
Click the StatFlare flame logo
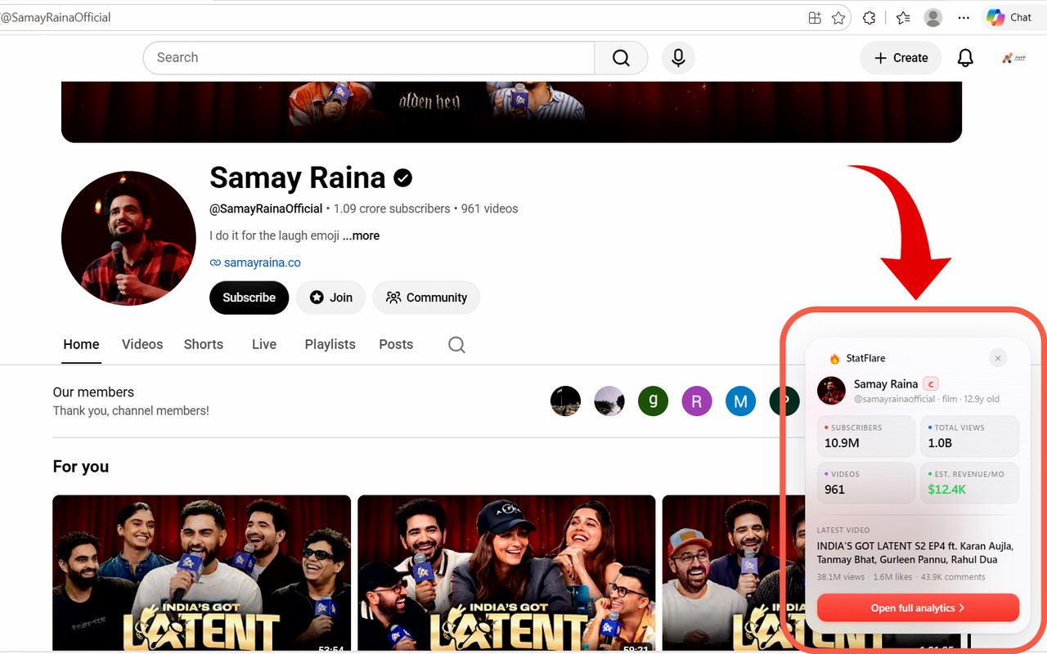click(834, 358)
